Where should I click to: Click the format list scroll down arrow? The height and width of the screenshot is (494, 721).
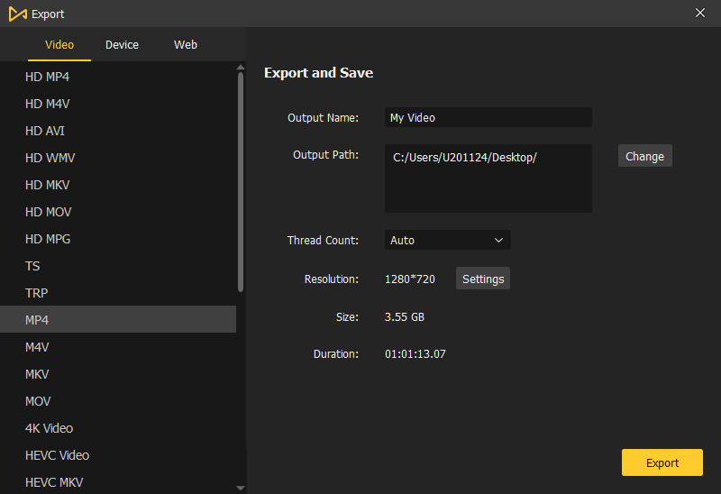(x=241, y=488)
